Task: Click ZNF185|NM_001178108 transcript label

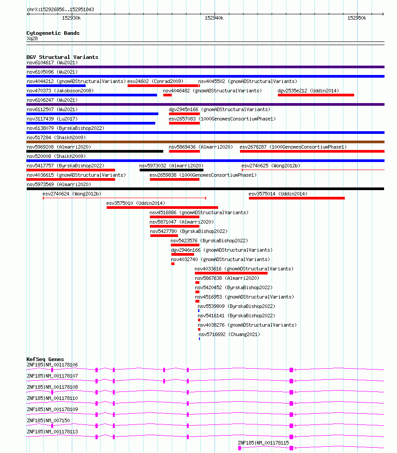Action: pos(52,387)
